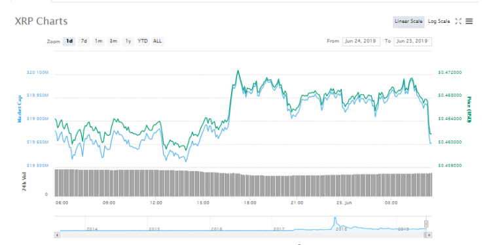Click the $0.456000 price label
The height and width of the screenshot is (245, 491).
tap(449, 165)
